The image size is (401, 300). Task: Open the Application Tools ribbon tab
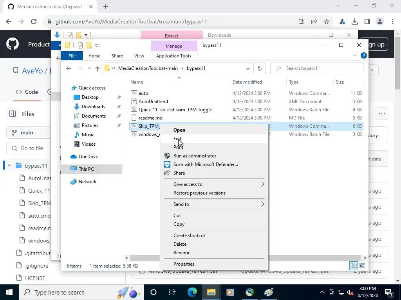[173, 56]
